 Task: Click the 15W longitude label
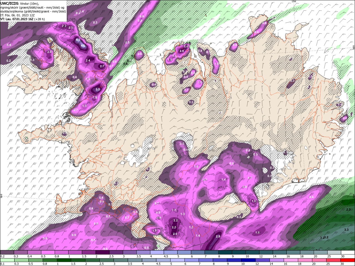pyautogui.click(x=294, y=1)
